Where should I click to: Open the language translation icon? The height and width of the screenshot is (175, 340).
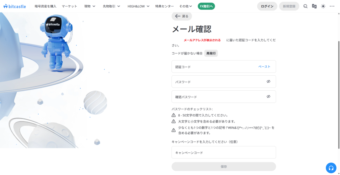pyautogui.click(x=314, y=6)
